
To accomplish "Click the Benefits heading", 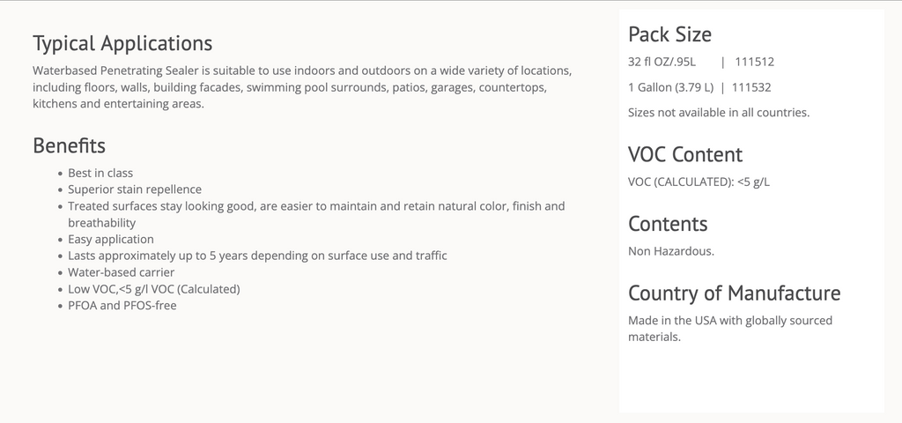I will 69,145.
